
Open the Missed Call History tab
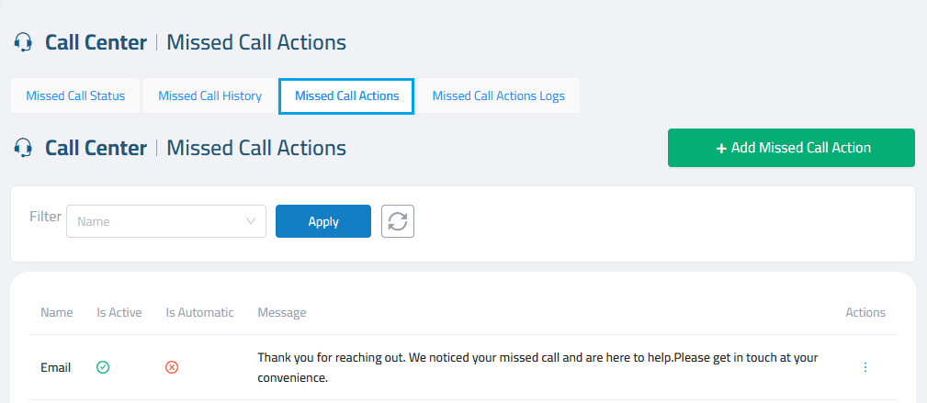(x=209, y=95)
